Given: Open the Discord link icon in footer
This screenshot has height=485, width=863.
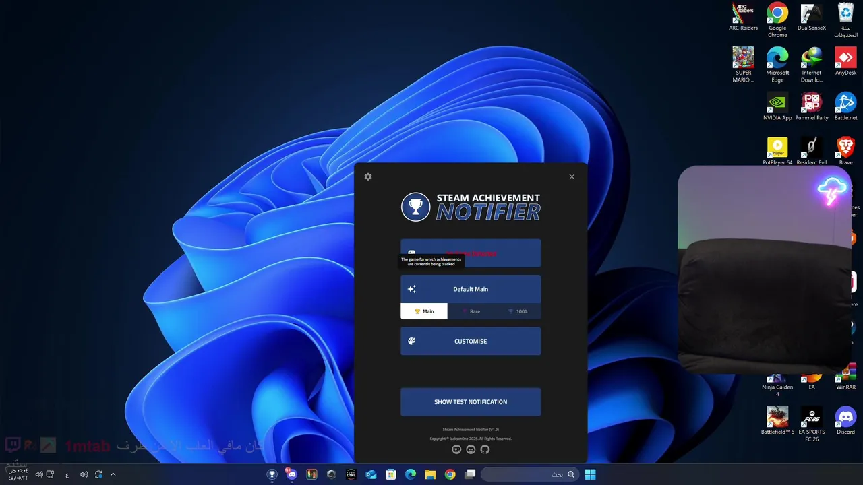Looking at the screenshot, I should [x=471, y=449].
